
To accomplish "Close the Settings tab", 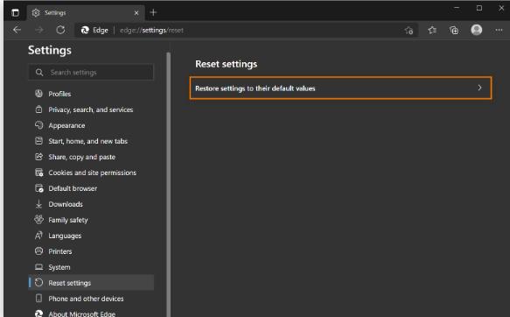I will (x=136, y=12).
